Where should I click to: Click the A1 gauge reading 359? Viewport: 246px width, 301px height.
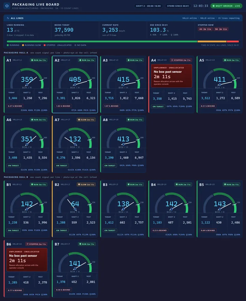(27, 80)
